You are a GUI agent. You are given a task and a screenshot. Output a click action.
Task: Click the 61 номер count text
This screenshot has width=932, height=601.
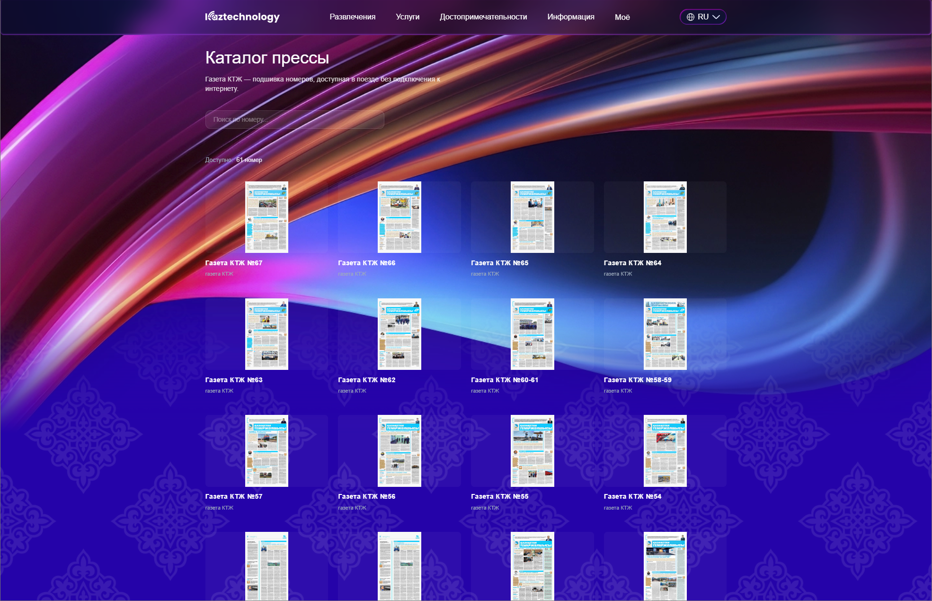click(x=249, y=160)
